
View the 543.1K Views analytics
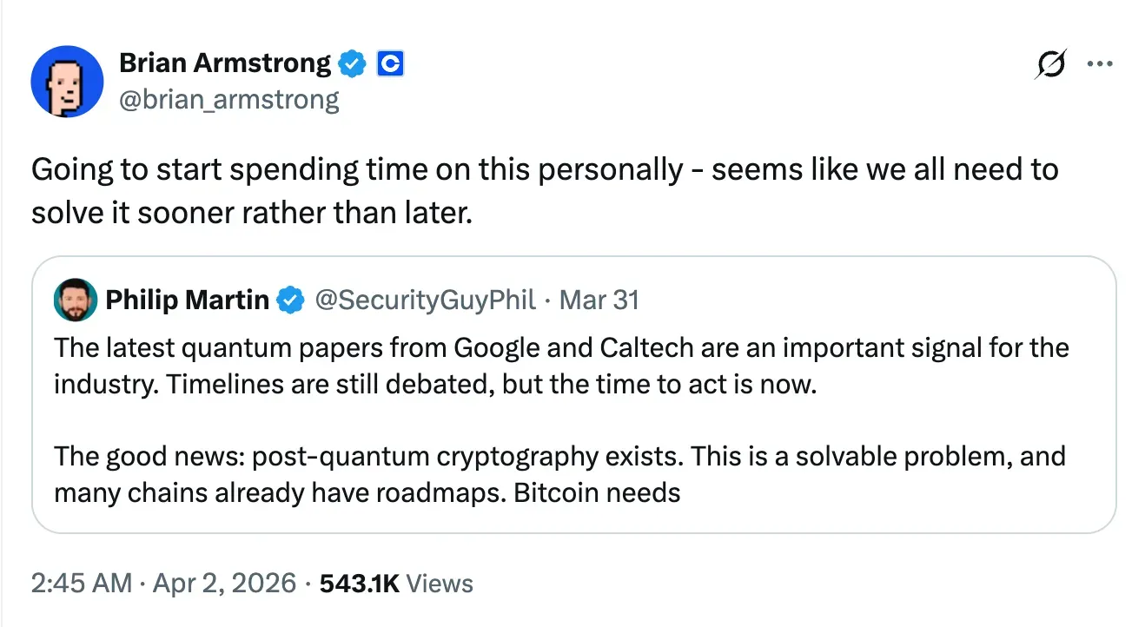[x=396, y=584]
